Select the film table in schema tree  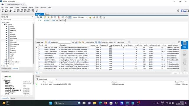[12, 40]
